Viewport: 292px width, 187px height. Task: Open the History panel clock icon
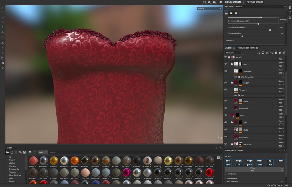pos(290,12)
